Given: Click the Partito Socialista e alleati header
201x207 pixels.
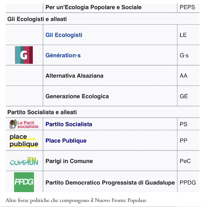Looking at the screenshot, I should pos(42,112).
